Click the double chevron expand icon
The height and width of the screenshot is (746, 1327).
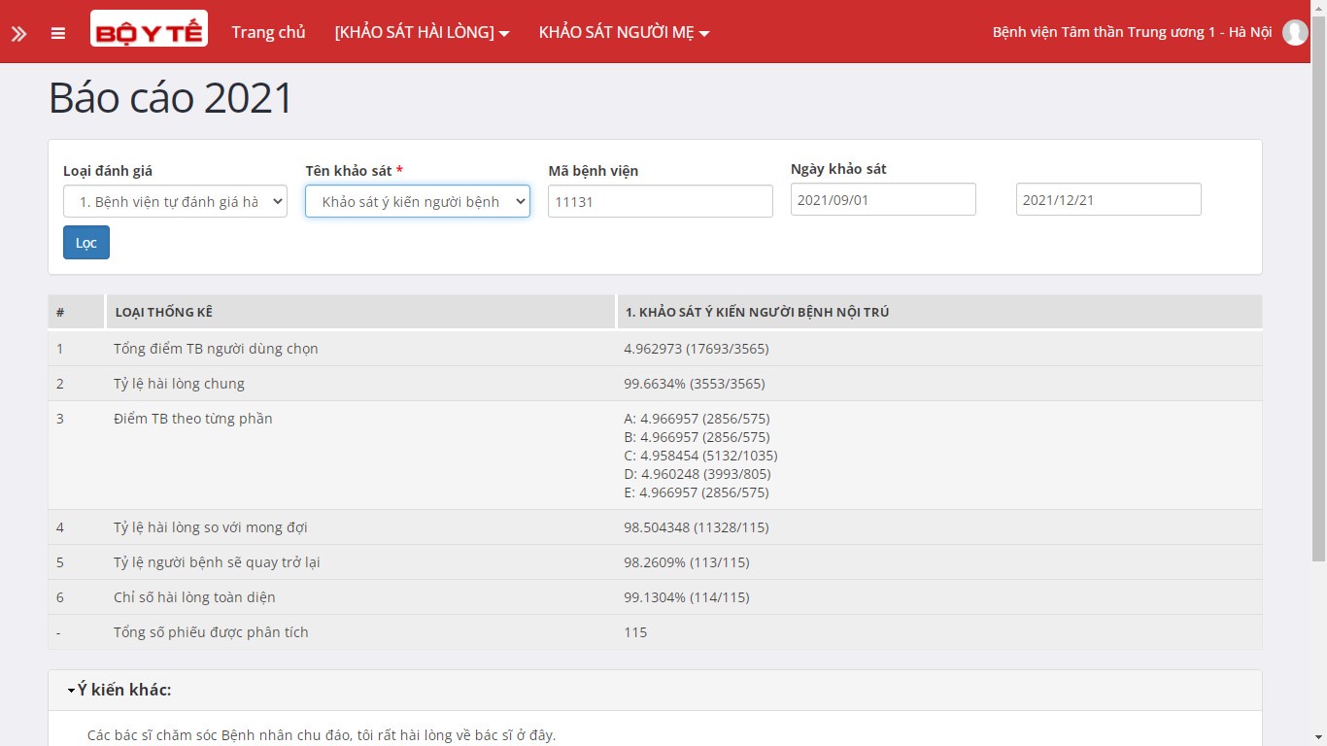click(18, 33)
